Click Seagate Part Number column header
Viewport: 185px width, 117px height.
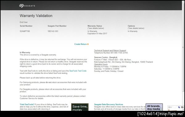[57, 26]
